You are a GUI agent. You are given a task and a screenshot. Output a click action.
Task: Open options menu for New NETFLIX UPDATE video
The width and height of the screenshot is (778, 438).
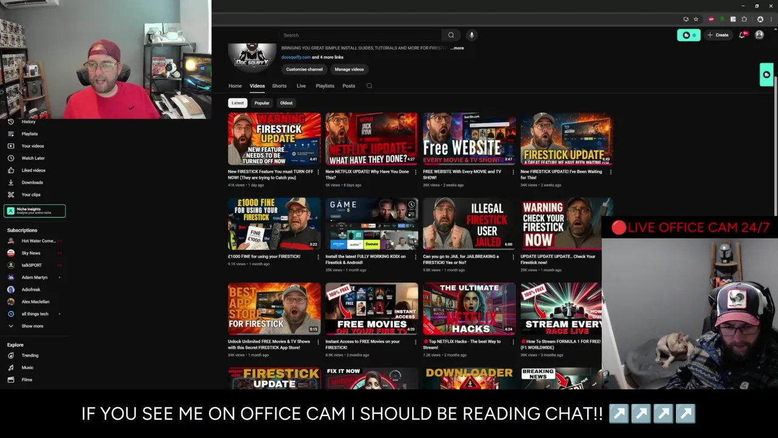click(415, 172)
